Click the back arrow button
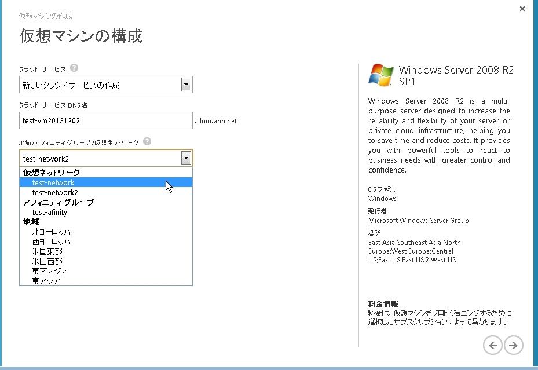The height and width of the screenshot is (370, 538). 493,345
